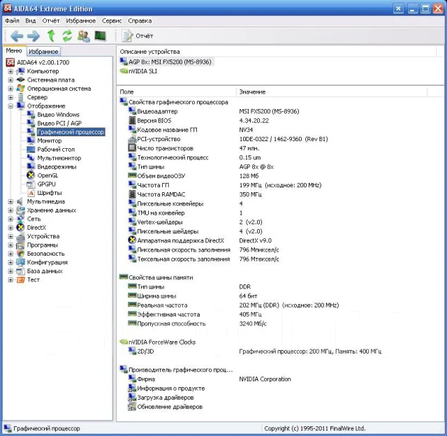This screenshot has height=436, width=447.
Task: Click the Шрифты fonts icon
Action: point(31,193)
